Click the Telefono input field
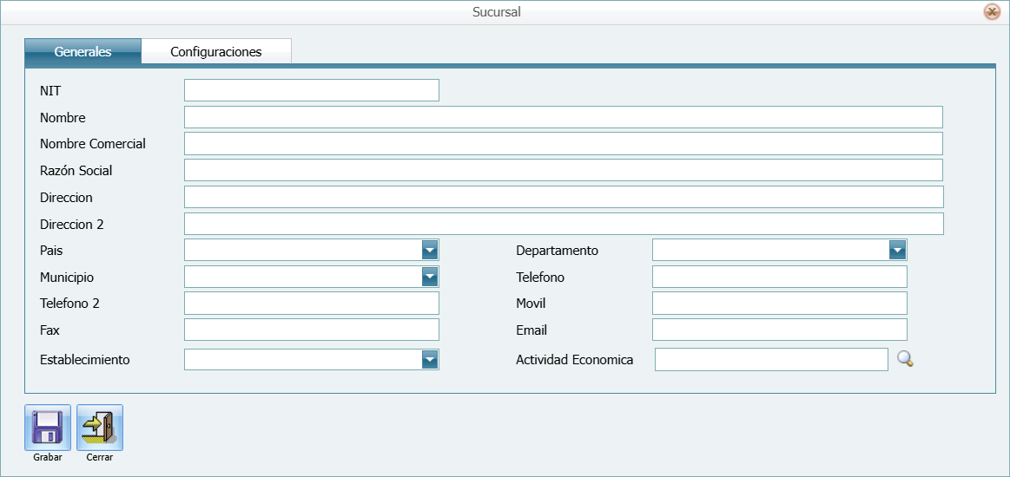 point(779,278)
